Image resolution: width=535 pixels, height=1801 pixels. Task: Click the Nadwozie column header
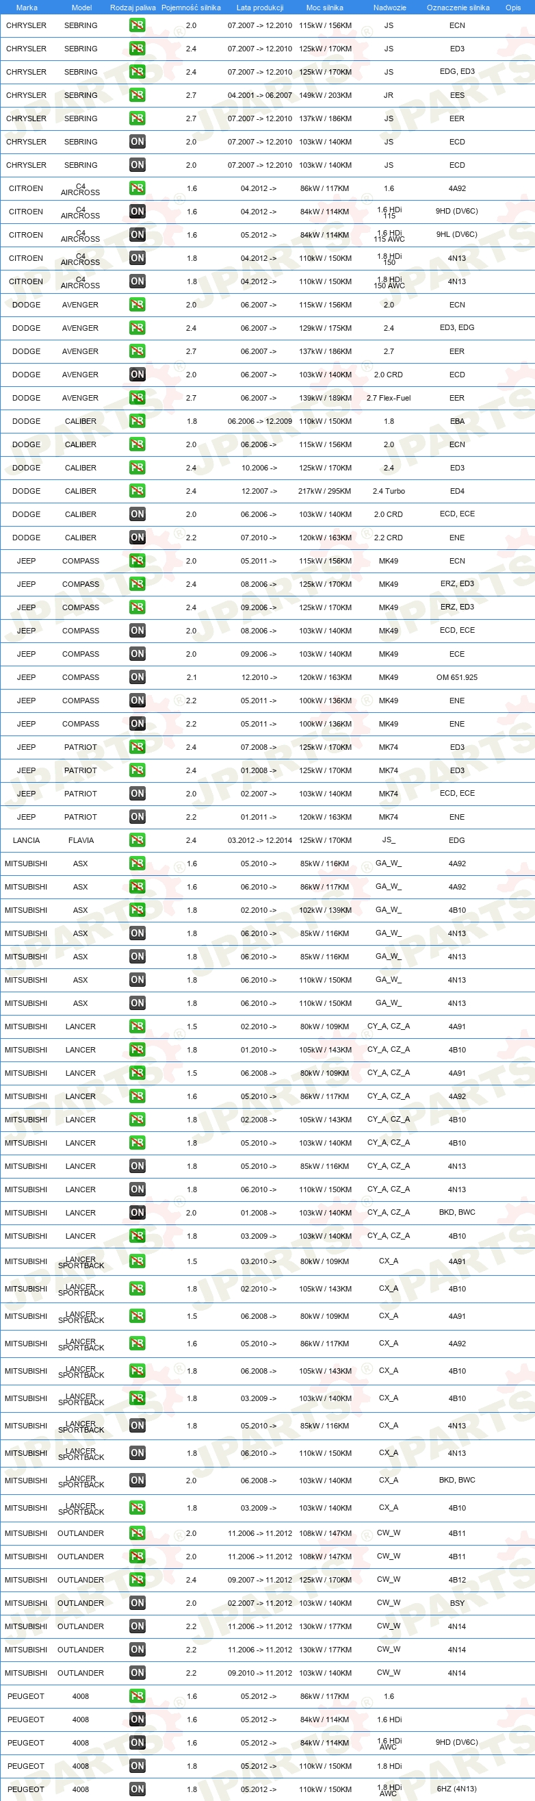390,8
